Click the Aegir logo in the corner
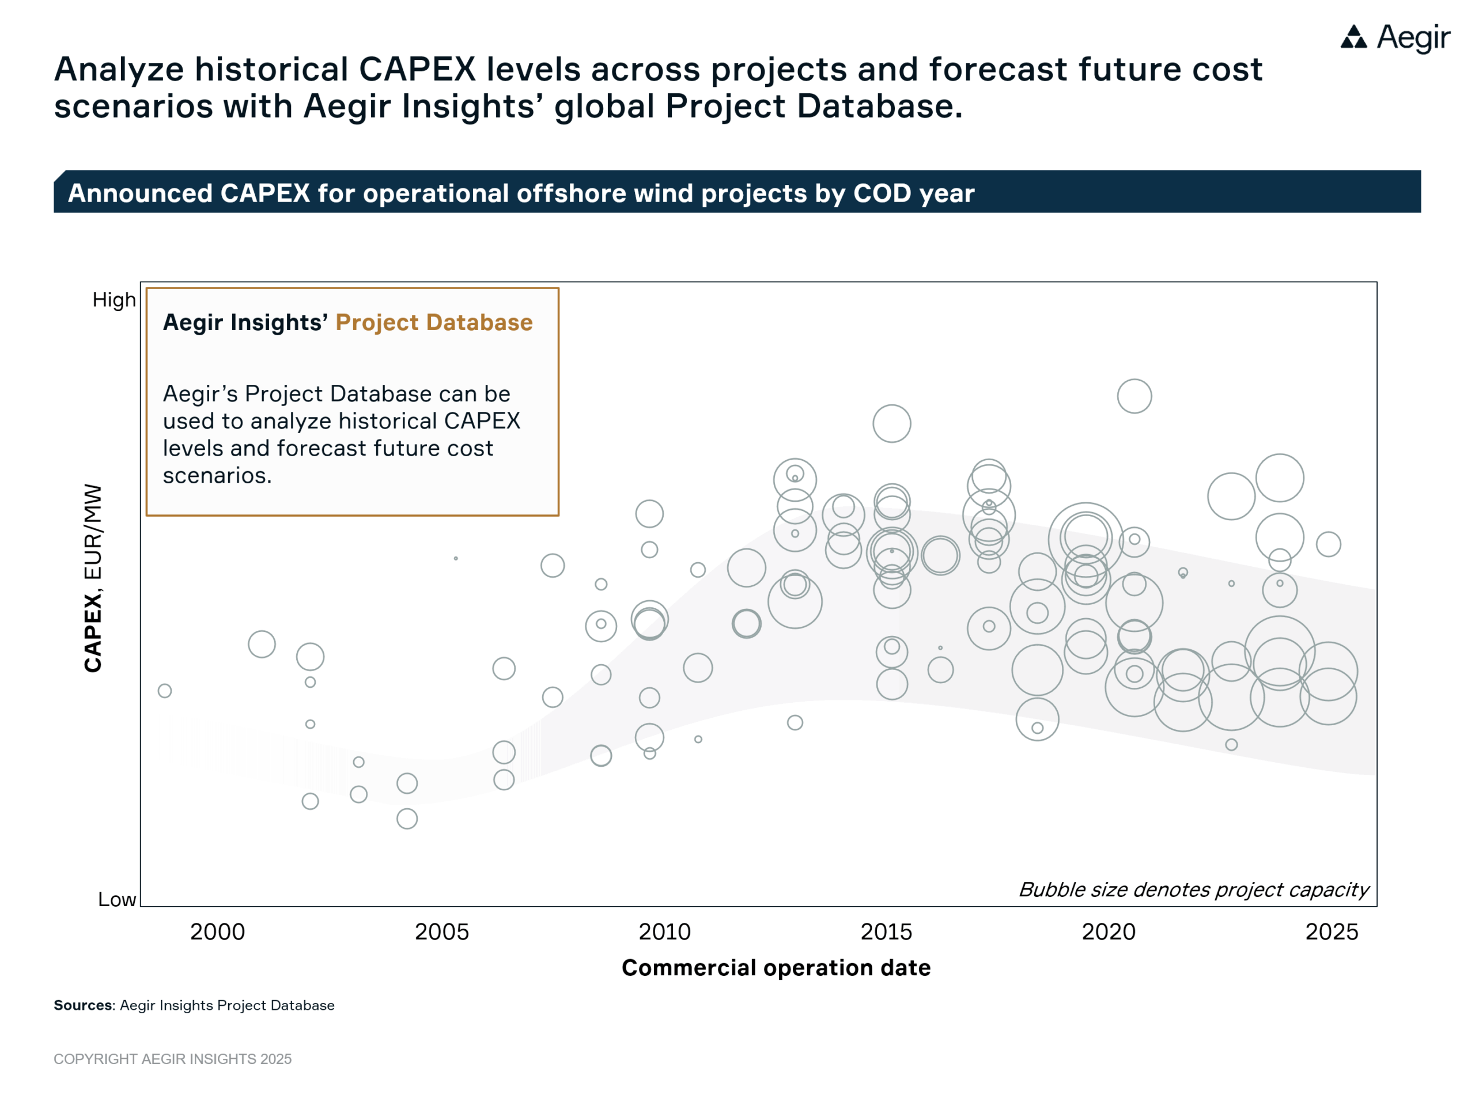Viewport: 1475px width, 1106px height. (x=1395, y=37)
